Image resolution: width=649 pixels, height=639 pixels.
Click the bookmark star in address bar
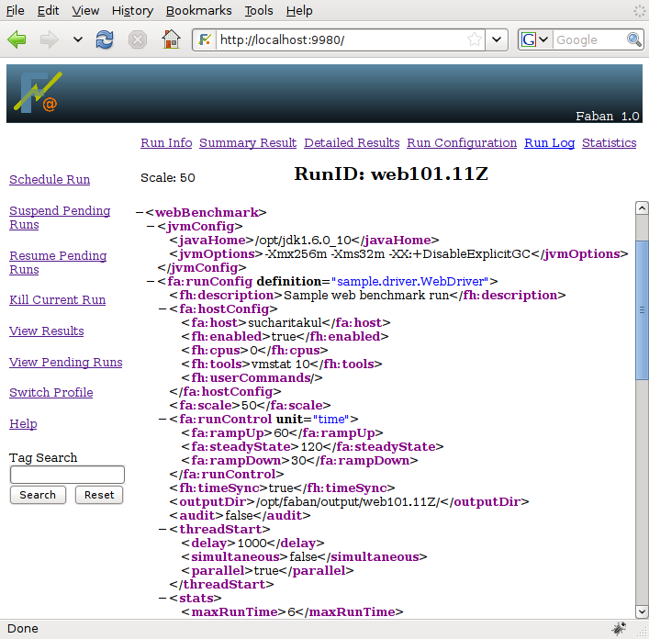475,39
